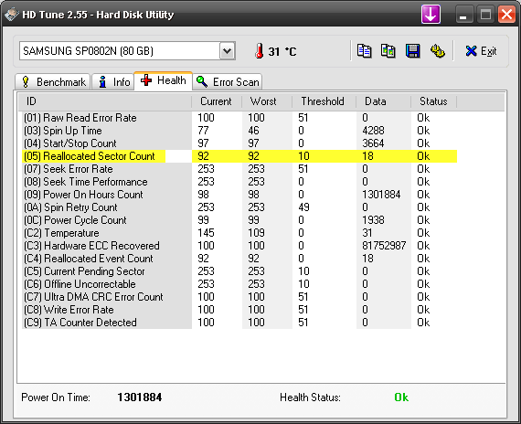Minimize the HD Tune window
Screen dimensions: 521x424
point(463,15)
